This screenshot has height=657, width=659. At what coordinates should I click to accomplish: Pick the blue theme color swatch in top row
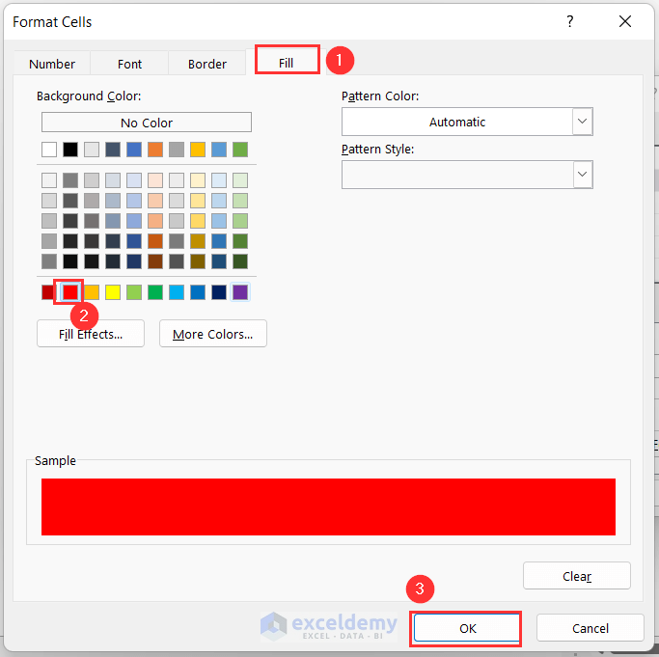click(x=134, y=150)
